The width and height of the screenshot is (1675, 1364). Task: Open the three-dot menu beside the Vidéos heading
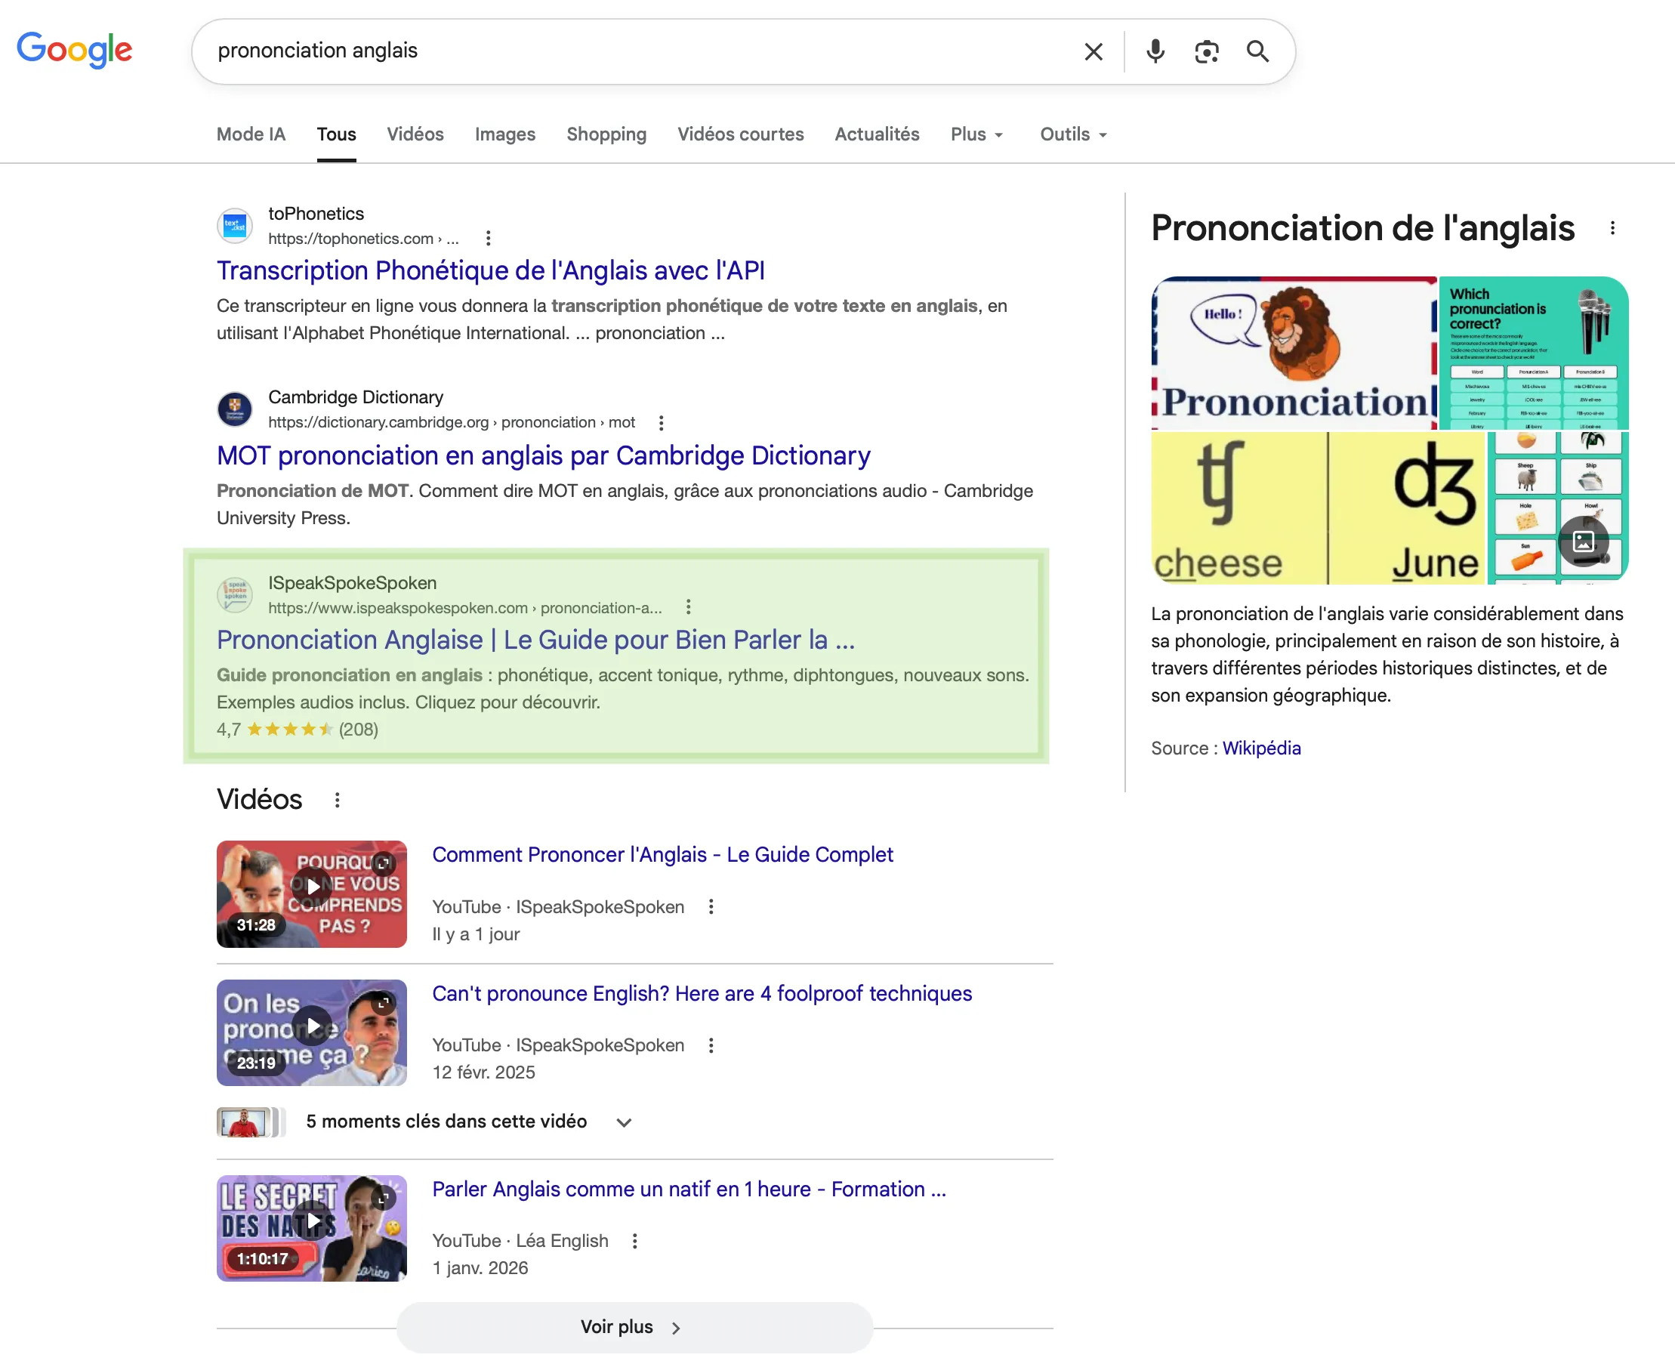[338, 799]
